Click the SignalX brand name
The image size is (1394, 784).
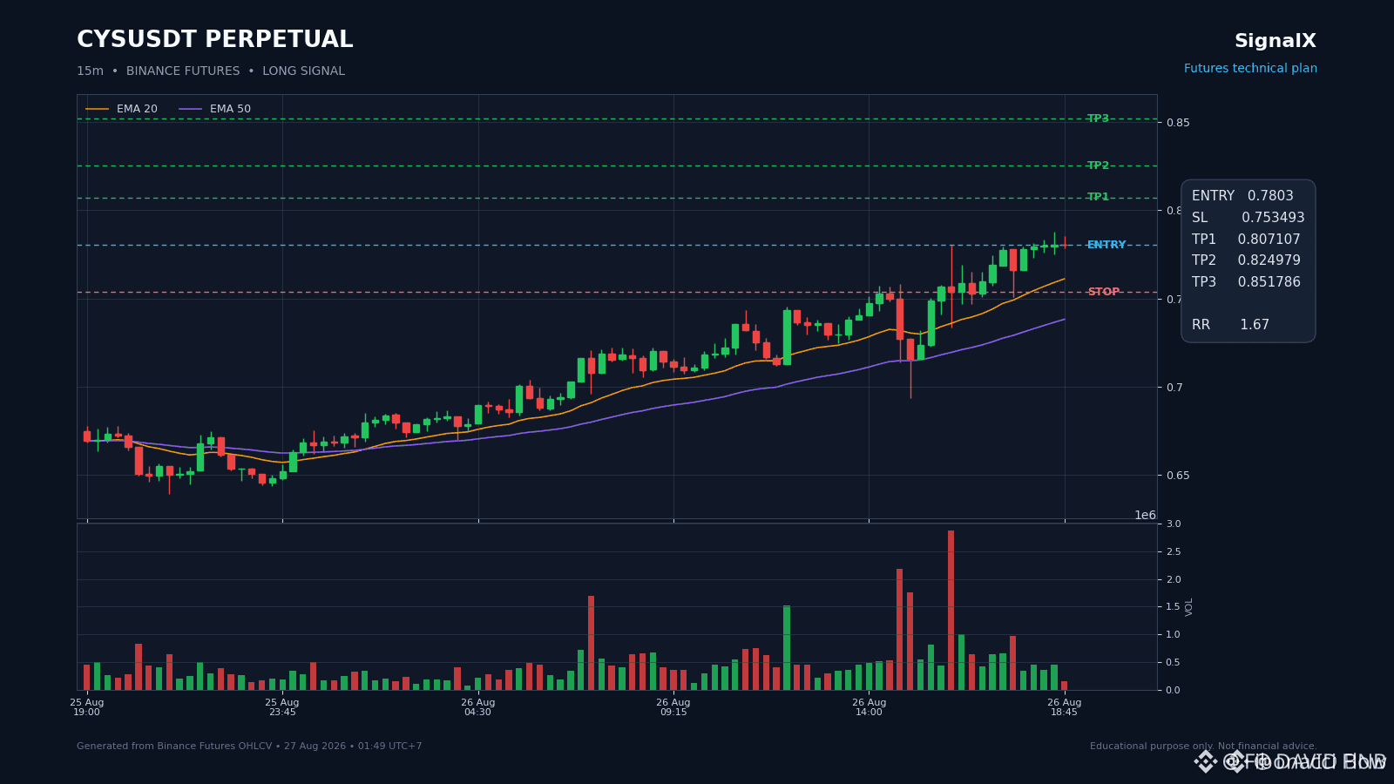pyautogui.click(x=1276, y=41)
